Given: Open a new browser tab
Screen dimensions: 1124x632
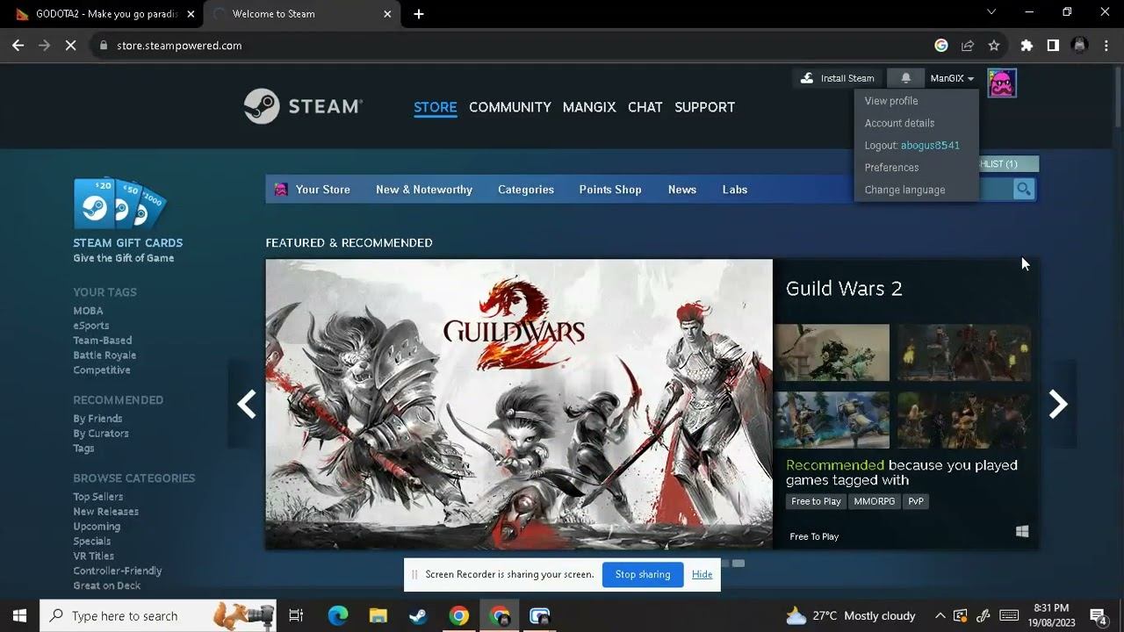Looking at the screenshot, I should (419, 14).
